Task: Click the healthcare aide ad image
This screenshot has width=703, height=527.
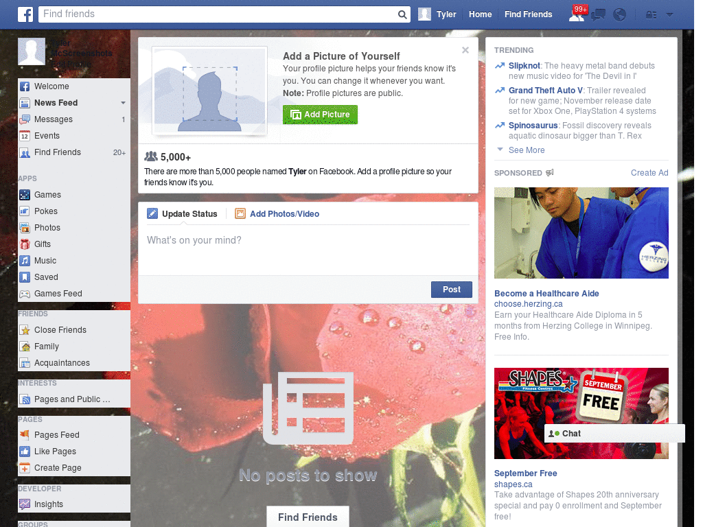Action: click(x=581, y=233)
